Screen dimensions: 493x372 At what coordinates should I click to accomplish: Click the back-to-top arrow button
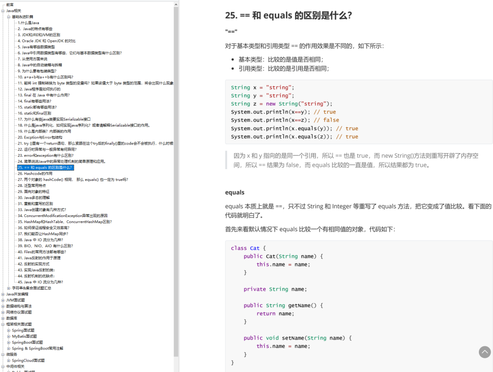click(x=485, y=352)
